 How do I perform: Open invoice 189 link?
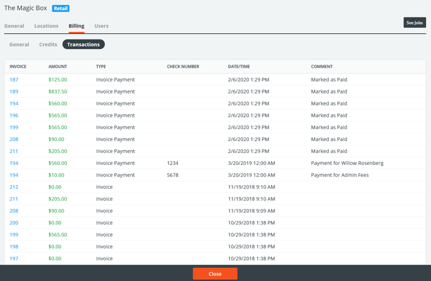click(14, 92)
